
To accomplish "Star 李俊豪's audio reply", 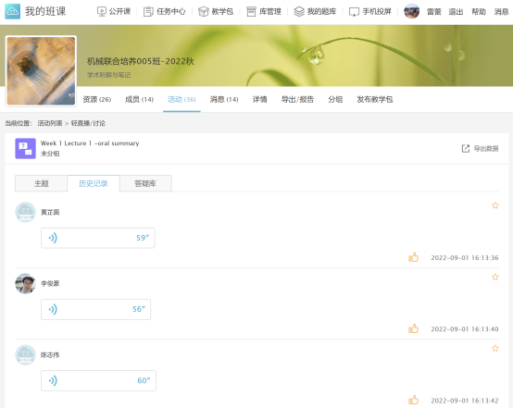I will pyautogui.click(x=495, y=277).
